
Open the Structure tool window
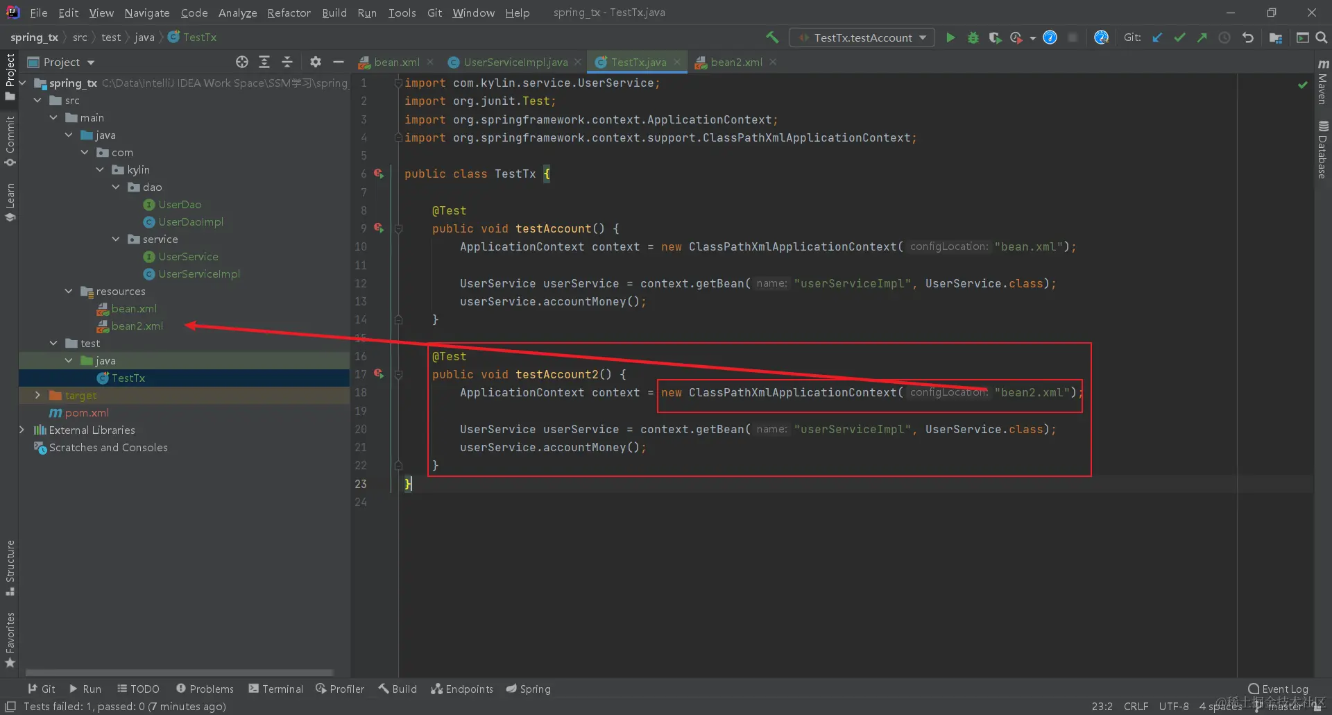point(10,567)
